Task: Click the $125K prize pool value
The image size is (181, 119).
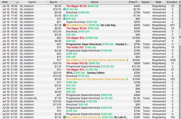Action: click(x=136, y=70)
